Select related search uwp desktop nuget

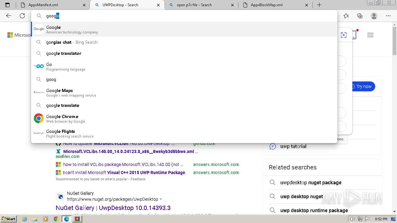pos(301,196)
